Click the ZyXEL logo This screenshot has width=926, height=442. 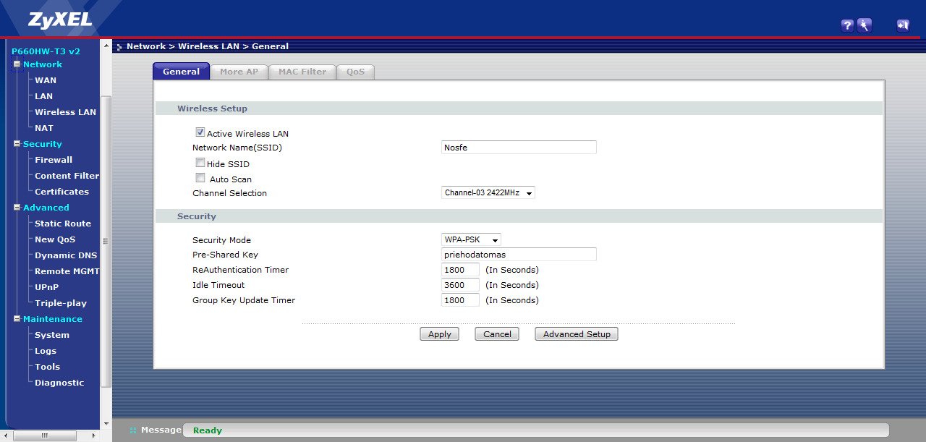60,20
